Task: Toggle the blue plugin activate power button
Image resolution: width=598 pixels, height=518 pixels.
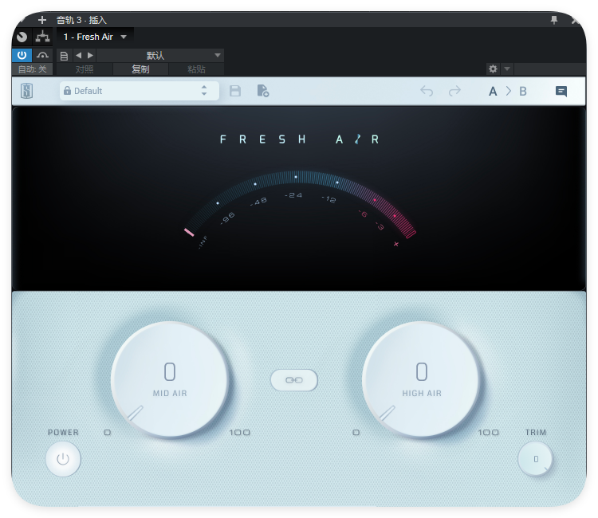Action: tap(22, 55)
